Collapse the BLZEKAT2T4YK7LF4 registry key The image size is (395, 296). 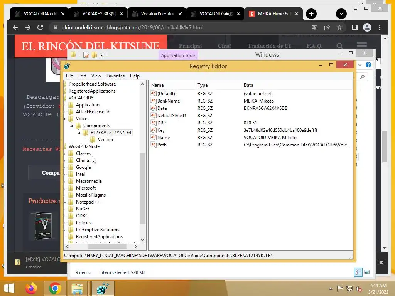point(79,133)
